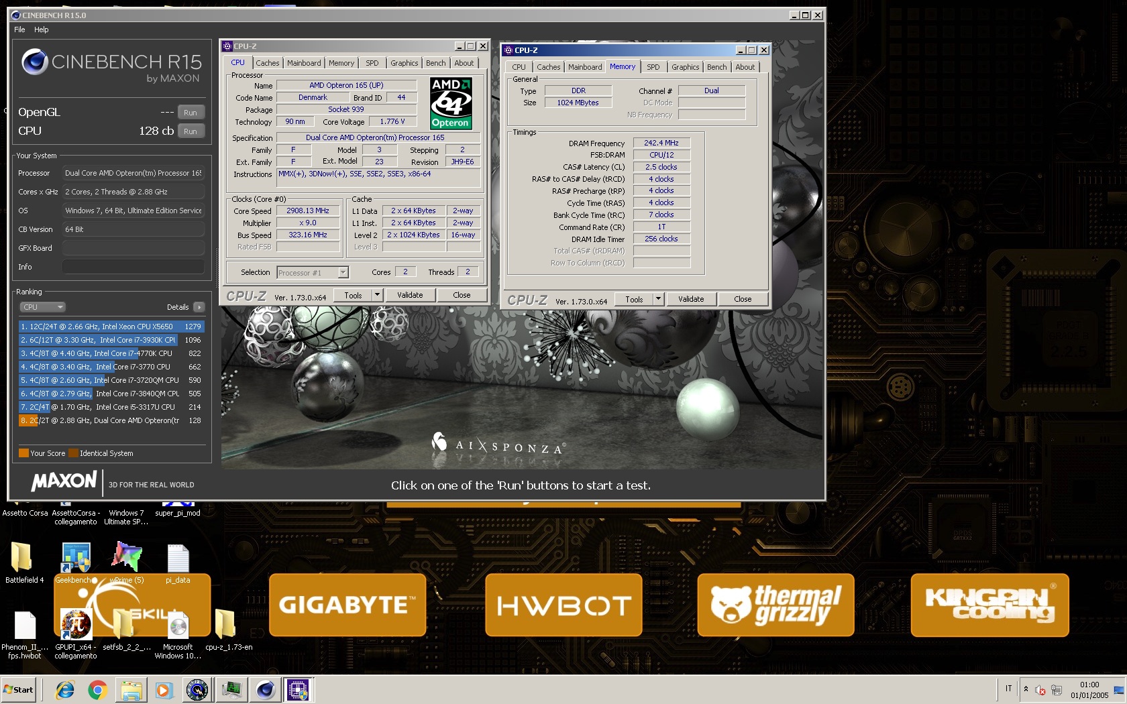Viewport: 1127px width, 704px height.
Task: Open Processor #1 selection dropdown
Action: click(343, 272)
